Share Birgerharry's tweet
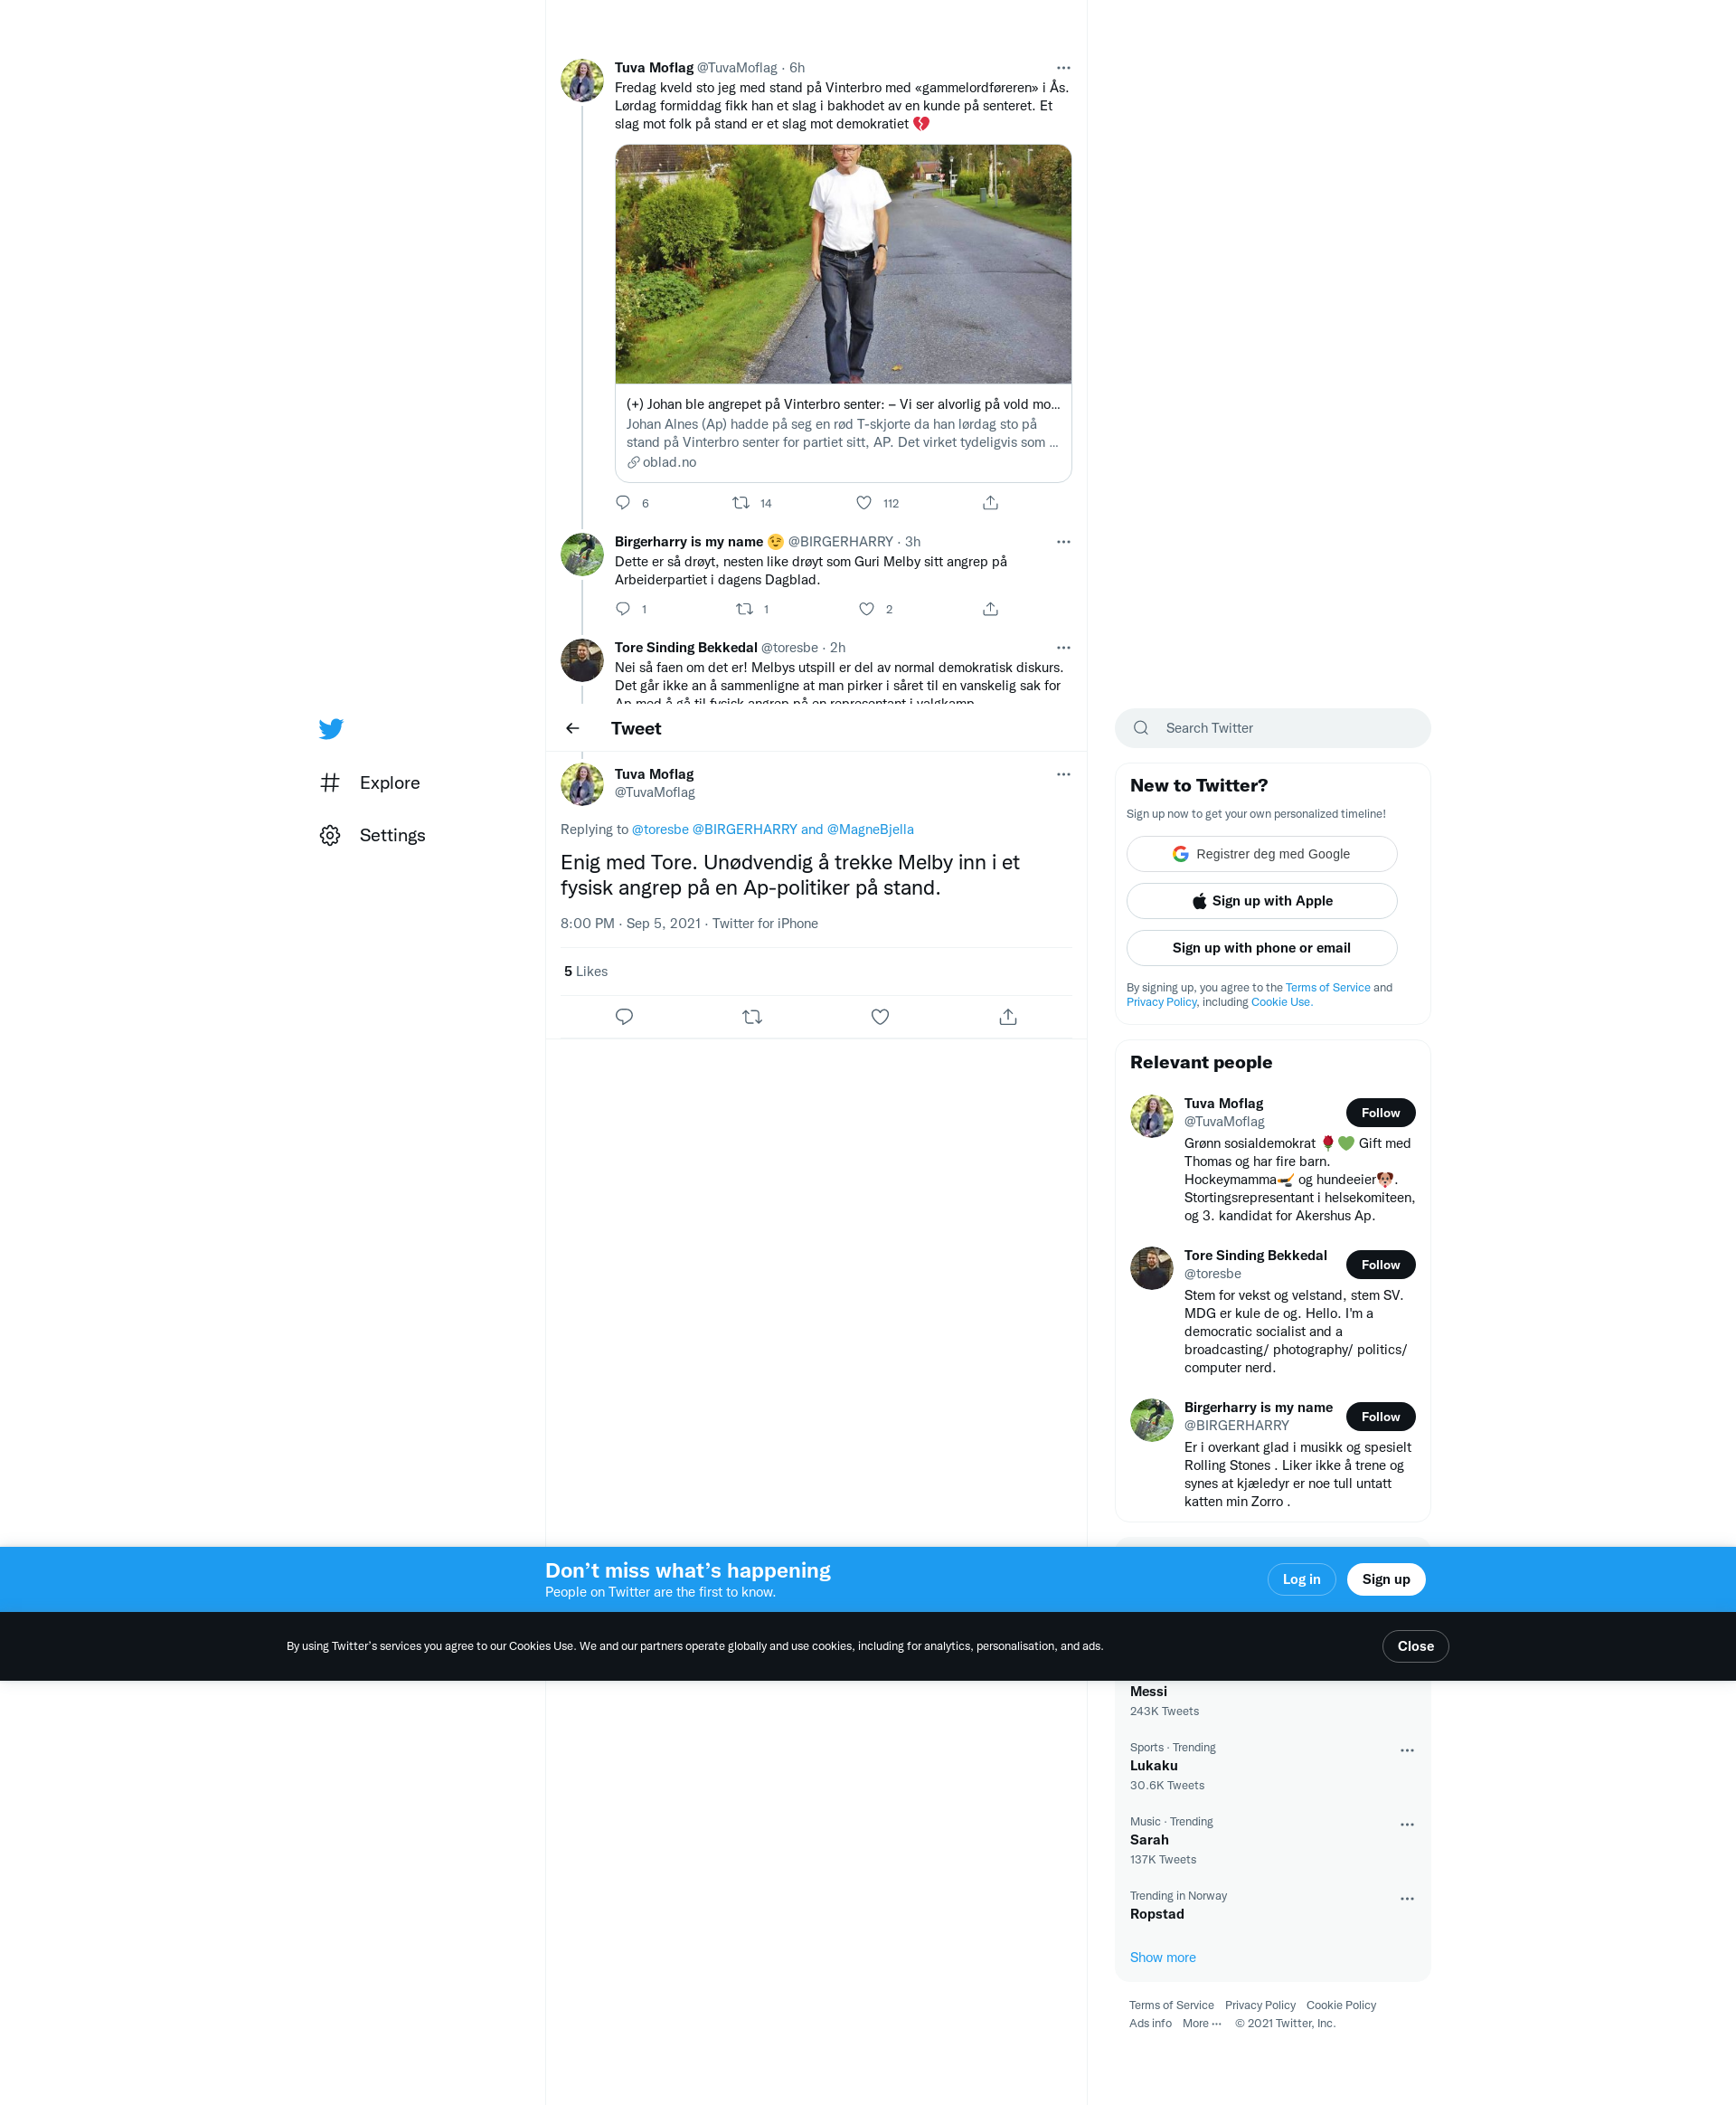 pos(990,608)
